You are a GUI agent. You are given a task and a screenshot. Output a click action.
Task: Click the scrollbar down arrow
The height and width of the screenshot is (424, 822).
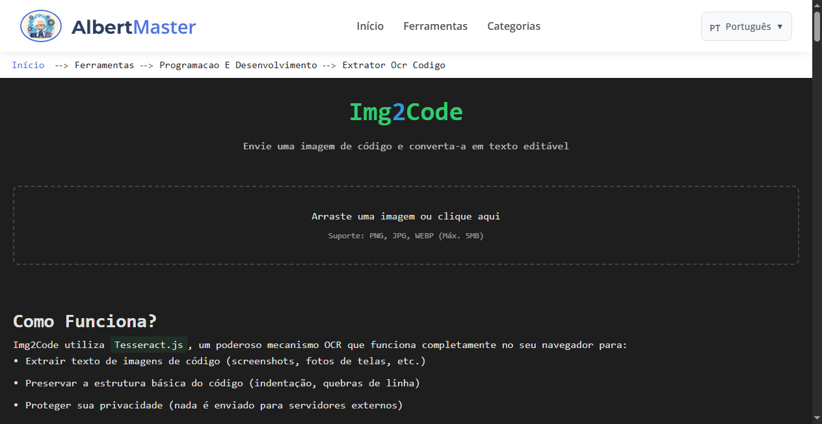point(817,419)
